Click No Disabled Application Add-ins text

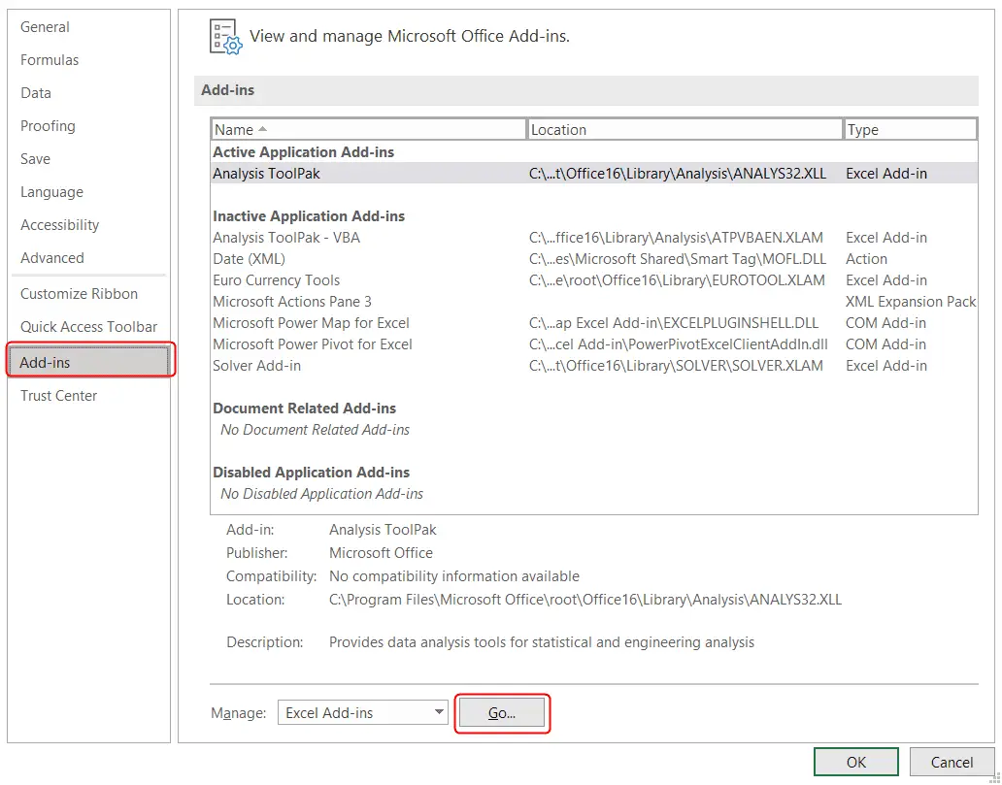click(321, 494)
